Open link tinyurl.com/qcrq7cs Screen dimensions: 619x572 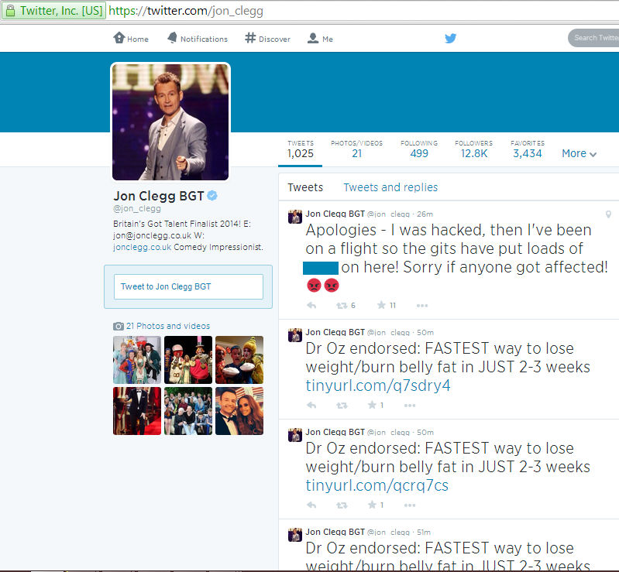click(x=377, y=485)
